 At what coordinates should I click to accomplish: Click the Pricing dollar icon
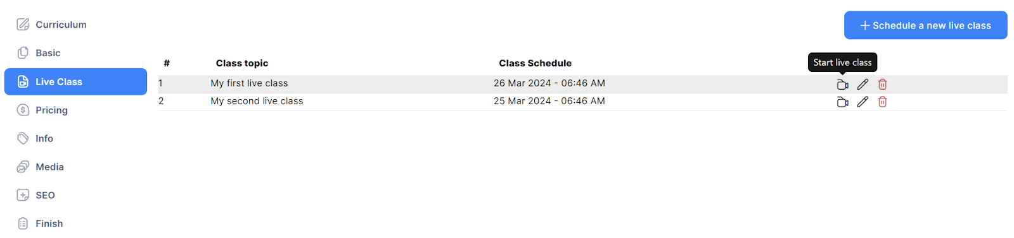pos(23,110)
